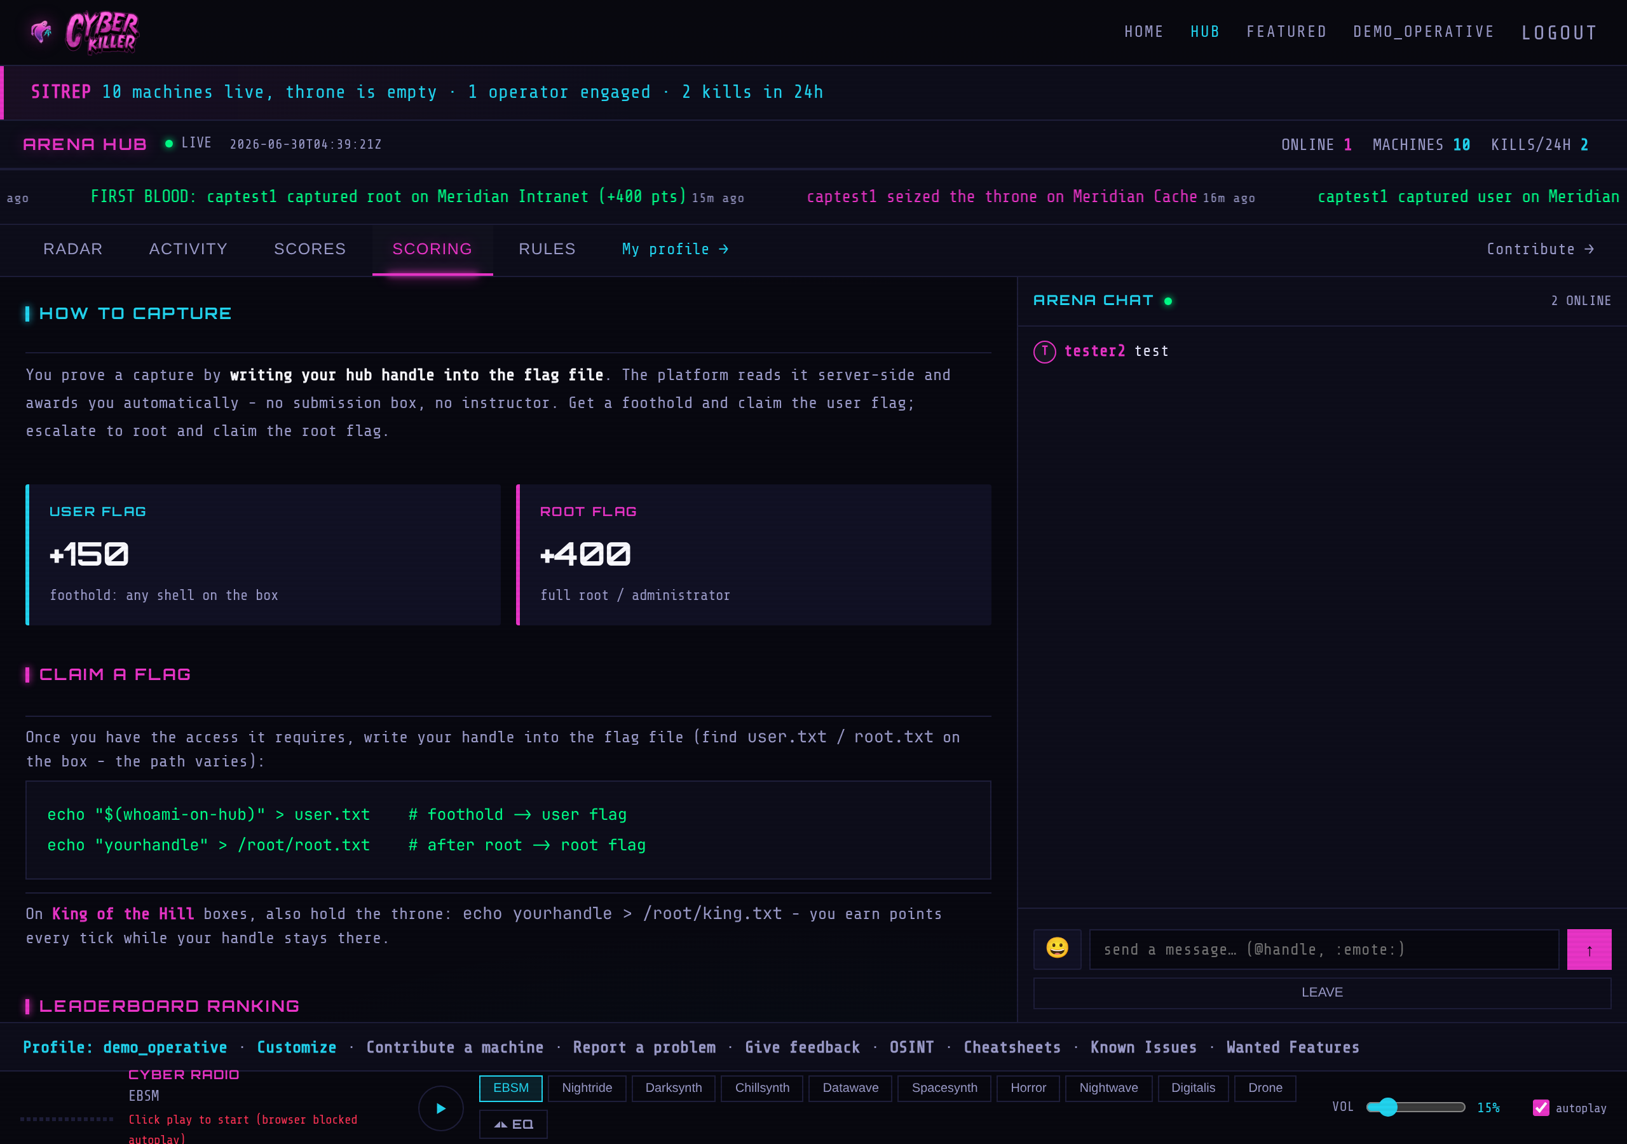Click the 'KILLS/24H 2' stat
Viewport: 1627px width, 1144px height.
coord(1539,145)
